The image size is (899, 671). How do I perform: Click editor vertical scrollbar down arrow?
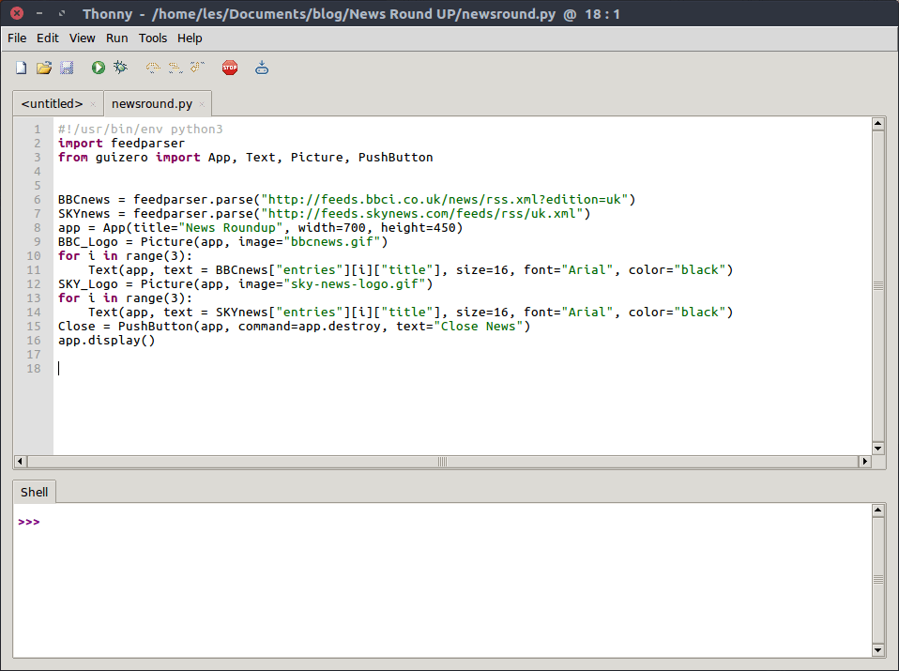click(x=877, y=448)
